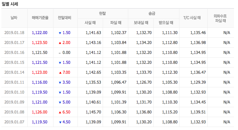Click the rate 1,121.00
This screenshot has width=238, height=130.
coord(40,102)
